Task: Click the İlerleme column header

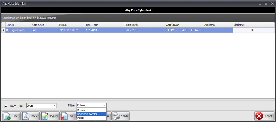Action: pyautogui.click(x=254, y=25)
